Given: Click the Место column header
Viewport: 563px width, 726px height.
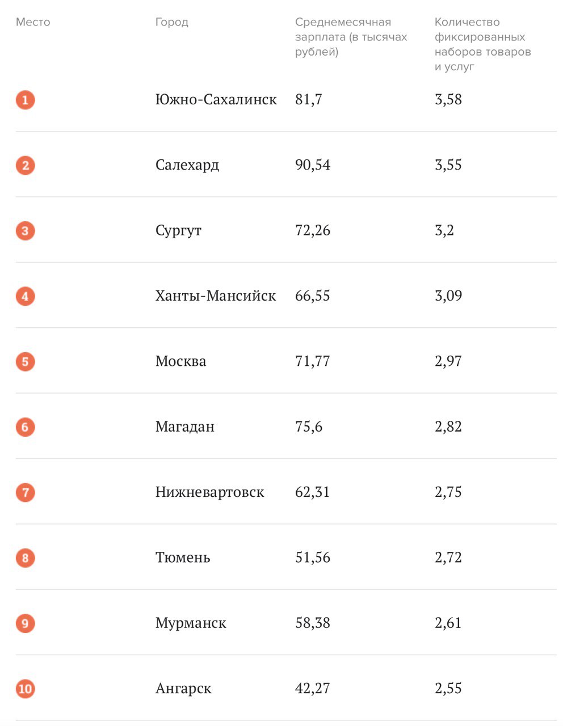Looking at the screenshot, I should click(x=33, y=22).
